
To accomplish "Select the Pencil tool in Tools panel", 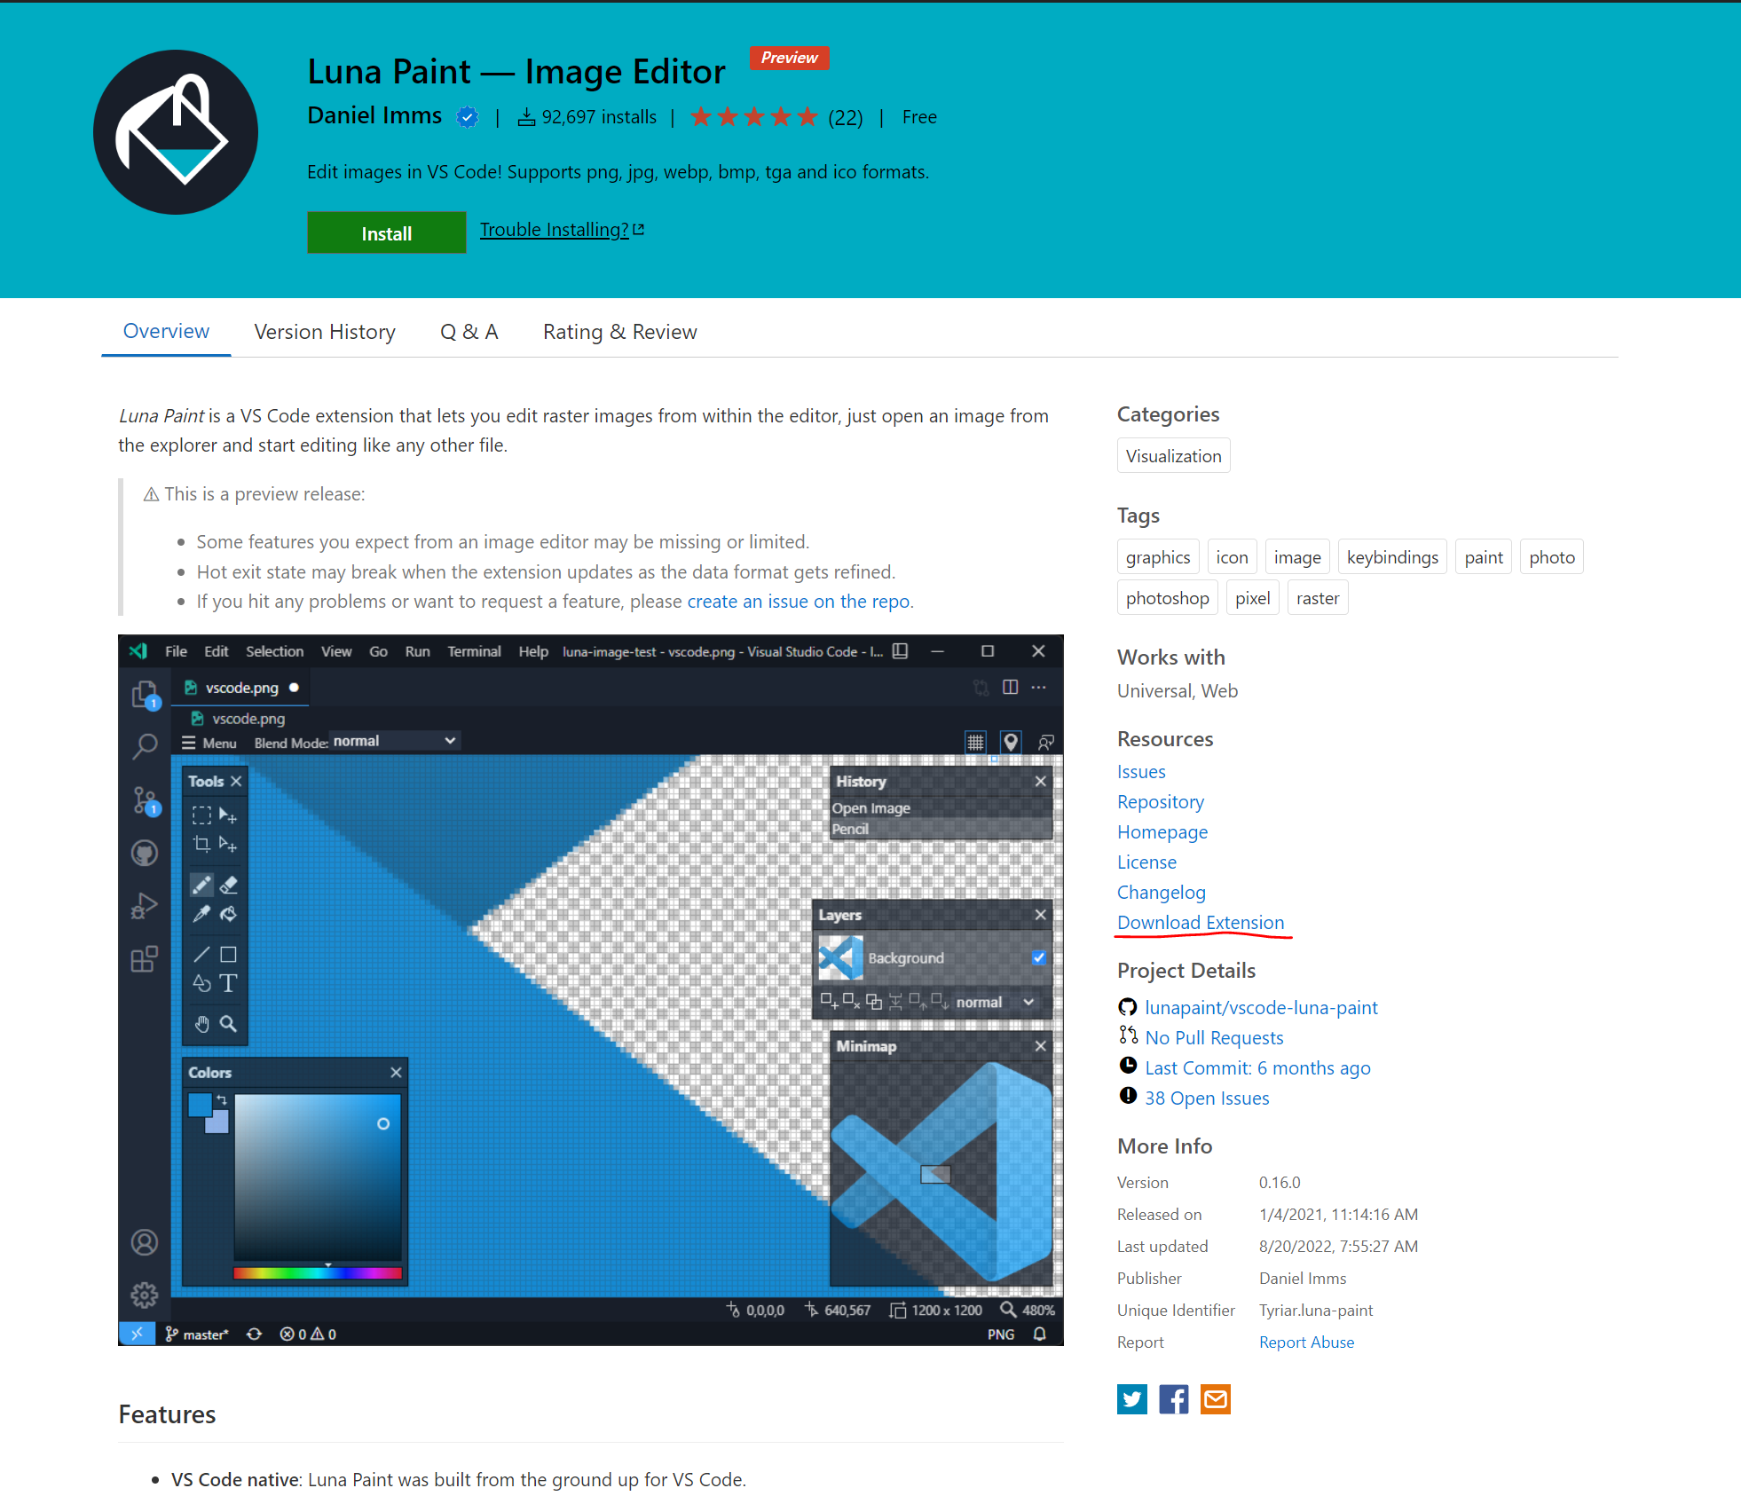I will [x=201, y=885].
